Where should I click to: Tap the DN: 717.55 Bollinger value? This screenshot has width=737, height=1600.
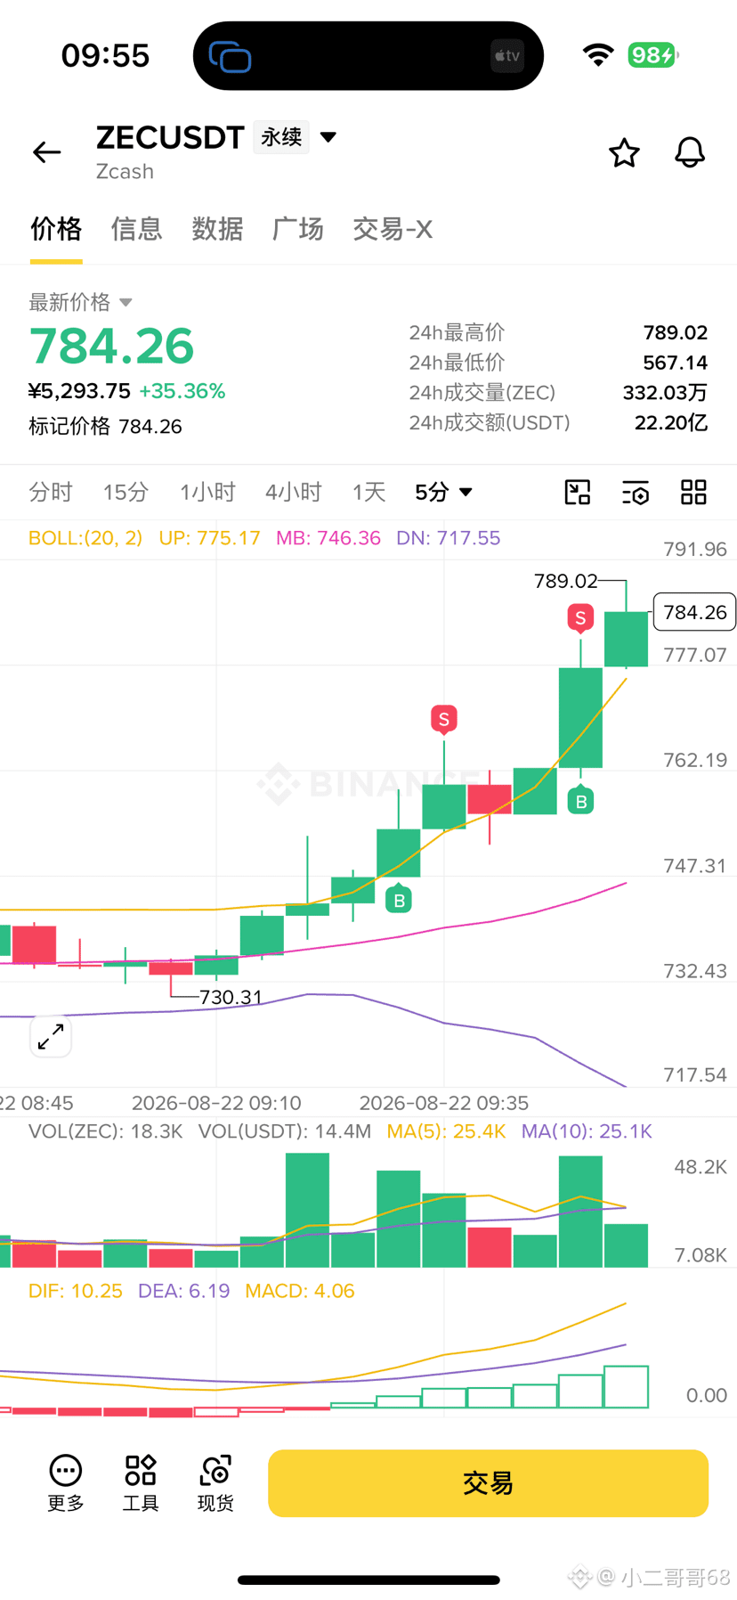(x=448, y=538)
